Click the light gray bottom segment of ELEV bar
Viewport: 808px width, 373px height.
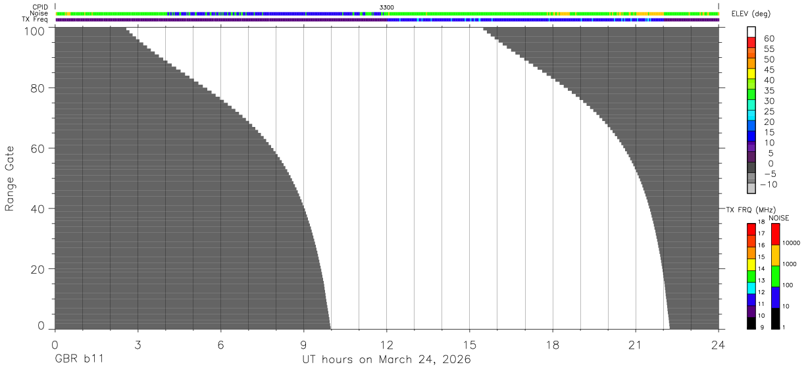pyautogui.click(x=751, y=189)
